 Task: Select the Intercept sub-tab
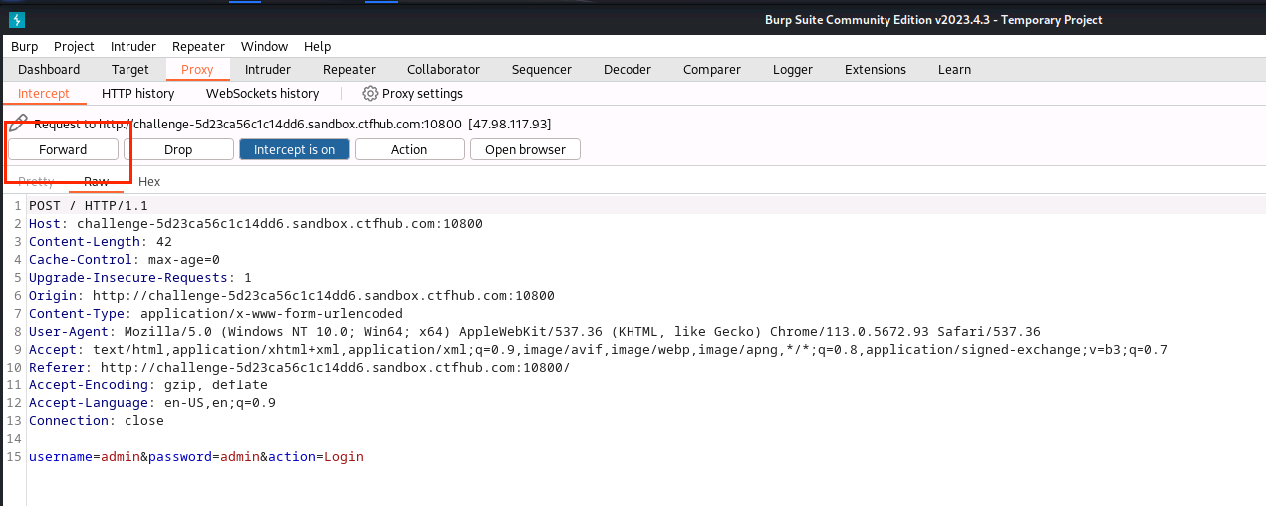click(x=44, y=93)
